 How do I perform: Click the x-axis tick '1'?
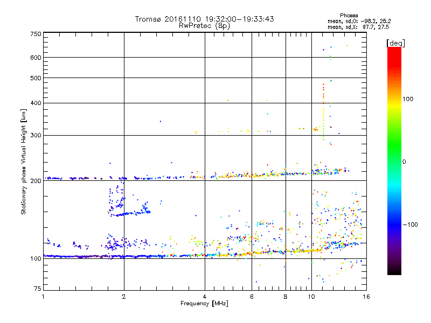tap(43, 297)
